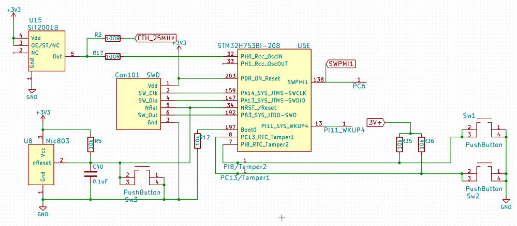Select the R12 10k resistor symbol
Image resolution: width=517 pixels, height=226 pixels.
(x=198, y=140)
